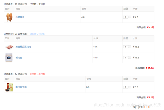Click quantity stepper icon for 椴树蜜

pyautogui.click(x=130, y=58)
